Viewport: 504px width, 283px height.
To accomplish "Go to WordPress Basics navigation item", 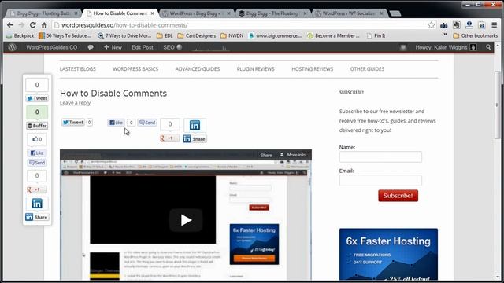I will (x=135, y=68).
